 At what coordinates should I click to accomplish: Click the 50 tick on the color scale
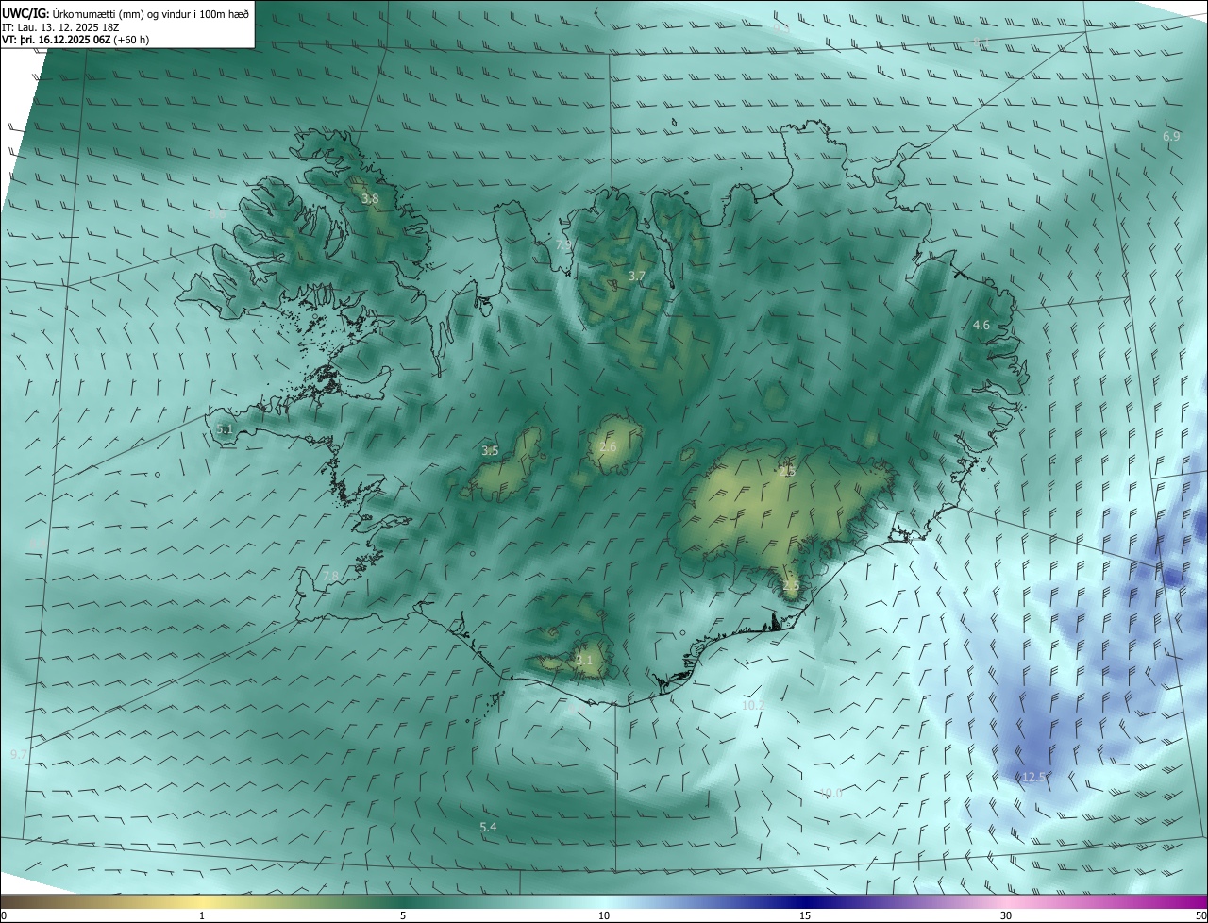click(x=1200, y=915)
